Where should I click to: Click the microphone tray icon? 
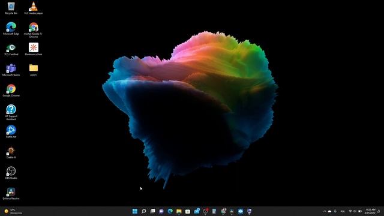[x=335, y=211]
